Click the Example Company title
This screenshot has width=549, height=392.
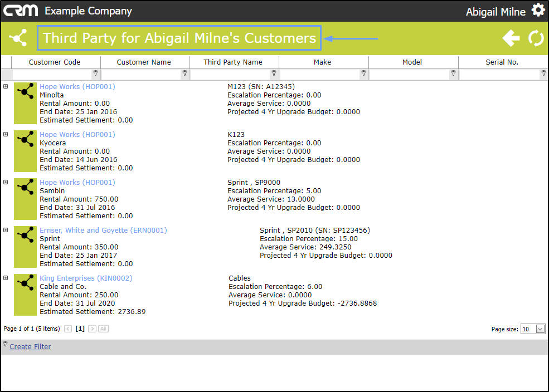click(88, 11)
